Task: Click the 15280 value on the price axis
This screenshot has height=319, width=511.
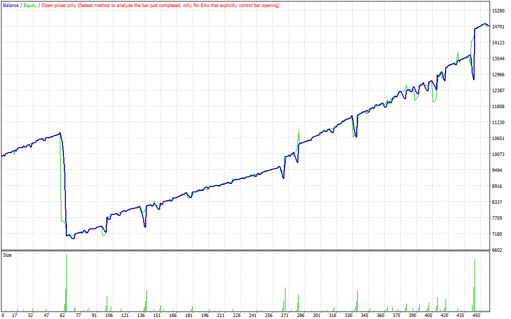Action: [x=499, y=11]
